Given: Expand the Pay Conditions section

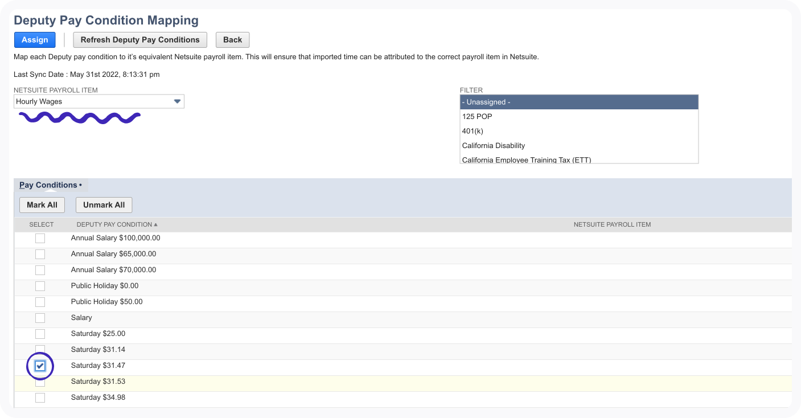Looking at the screenshot, I should tap(47, 185).
